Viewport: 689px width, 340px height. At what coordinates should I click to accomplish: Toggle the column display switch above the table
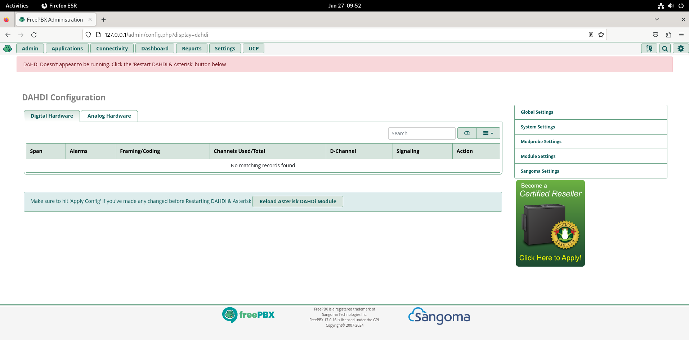(467, 133)
